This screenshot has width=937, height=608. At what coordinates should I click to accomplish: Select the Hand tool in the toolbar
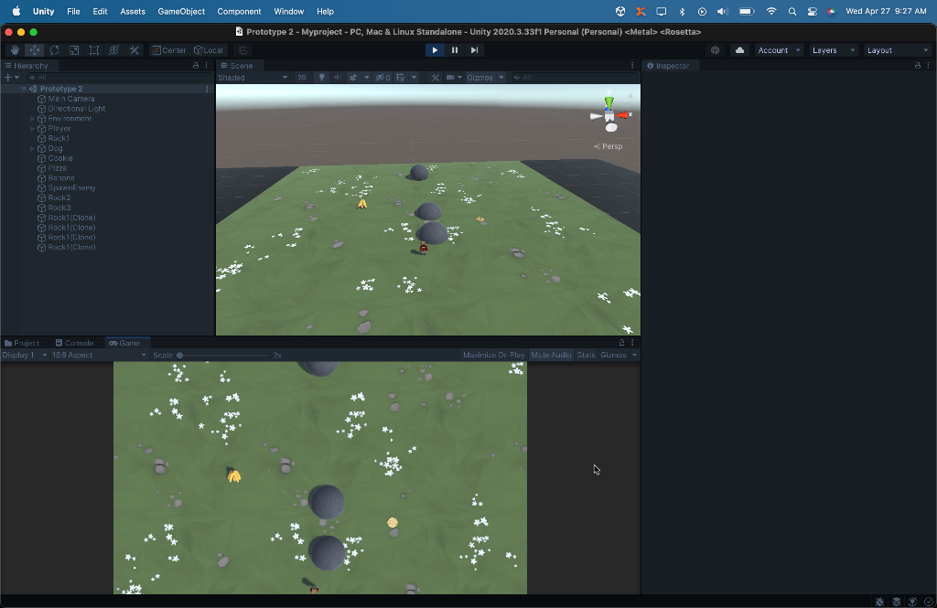click(15, 50)
